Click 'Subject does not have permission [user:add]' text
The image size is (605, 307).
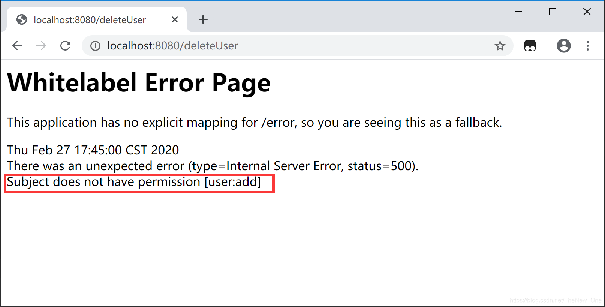(x=134, y=182)
